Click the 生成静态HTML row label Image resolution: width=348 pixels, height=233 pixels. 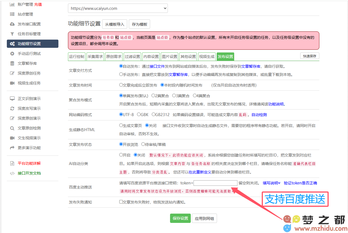click(x=82, y=130)
